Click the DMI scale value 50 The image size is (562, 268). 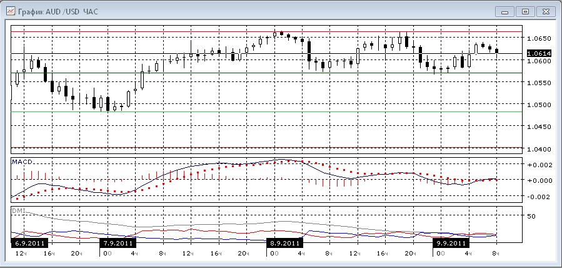531,216
